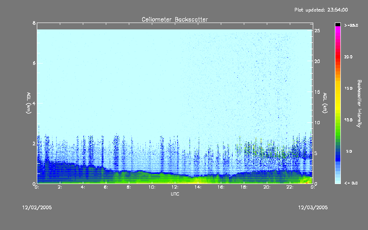Click the '14:' hour x-axis tick

click(198, 187)
